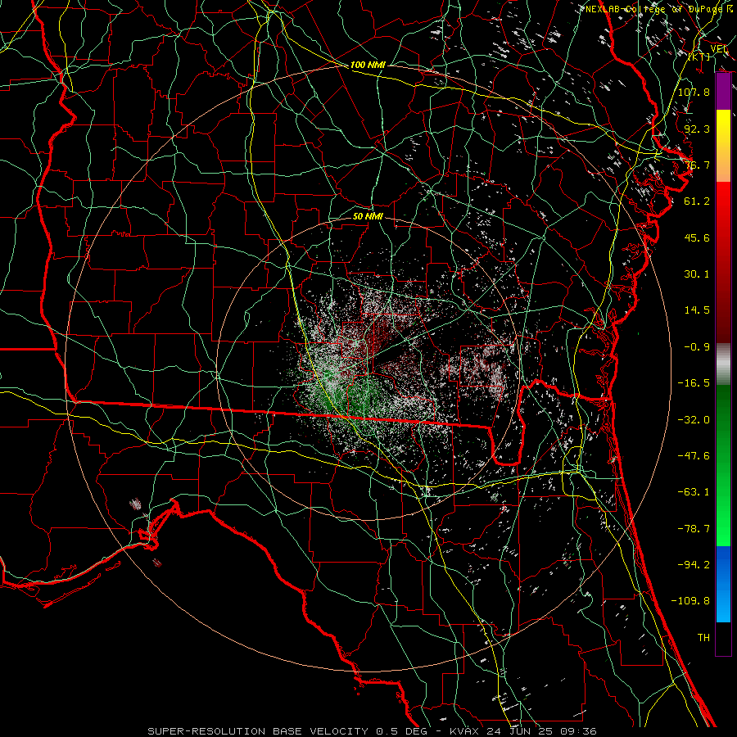Click the -63.1 velocity scale value
This screenshot has height=737, width=737.
(x=694, y=492)
